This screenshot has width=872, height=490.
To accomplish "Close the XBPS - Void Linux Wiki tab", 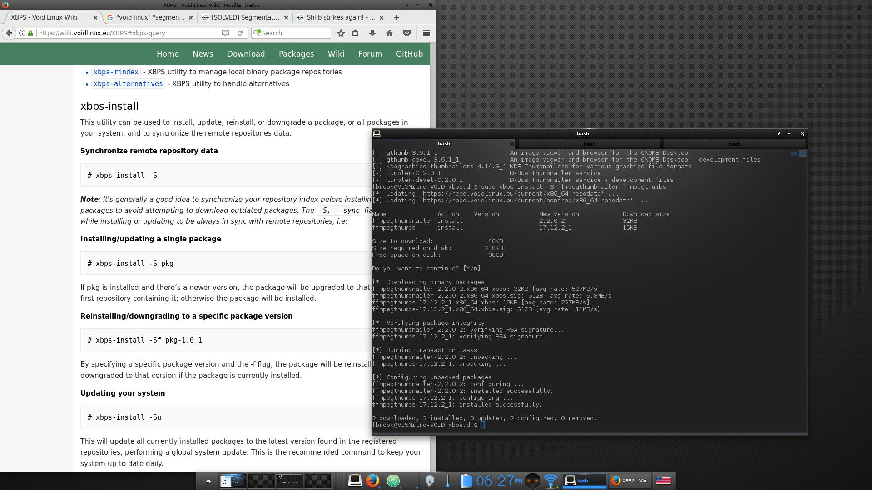I will point(95,18).
